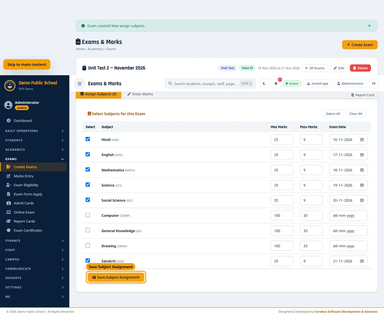Check the Computer subject checkbox
This screenshot has height=315, width=384.
coord(88,215)
